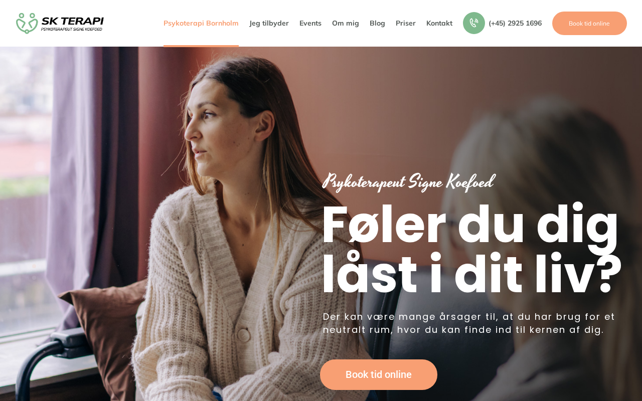
Task: Visit the Blog link
Action: (377, 23)
